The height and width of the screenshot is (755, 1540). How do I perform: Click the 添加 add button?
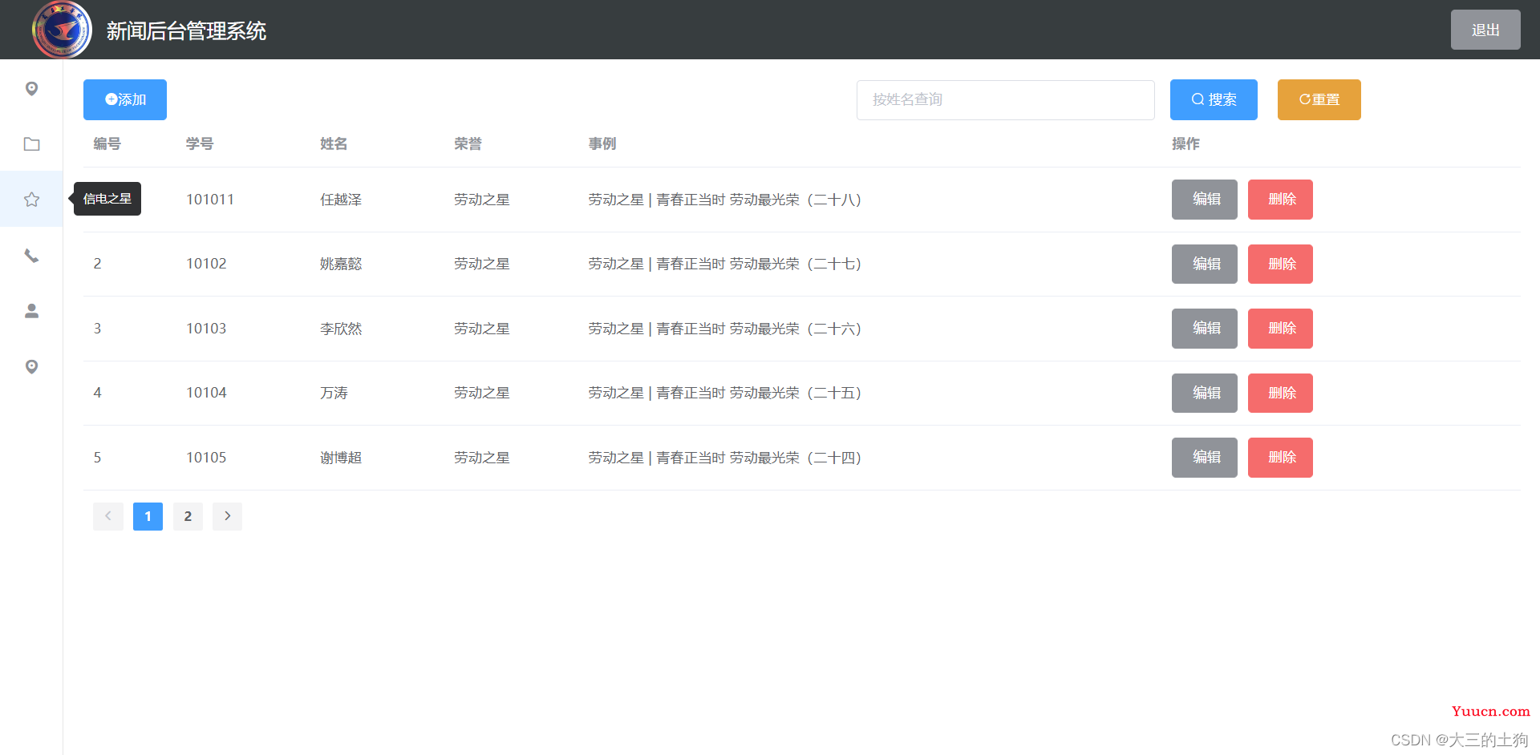tap(125, 99)
